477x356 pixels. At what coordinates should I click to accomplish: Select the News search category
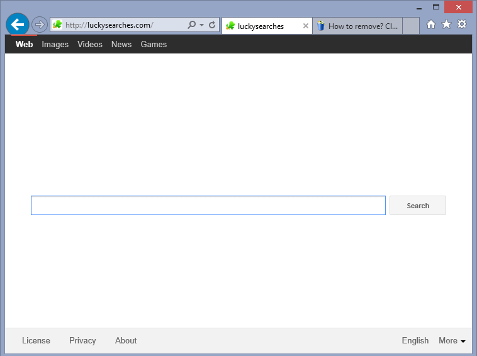[121, 45]
